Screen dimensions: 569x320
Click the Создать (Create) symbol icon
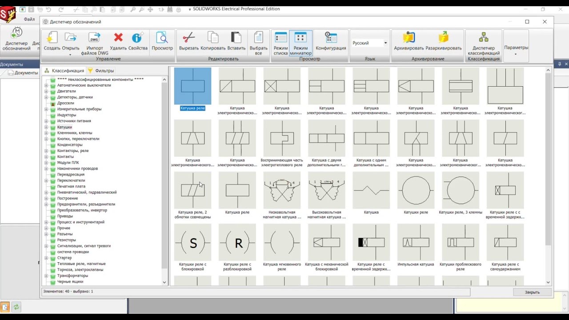click(52, 37)
